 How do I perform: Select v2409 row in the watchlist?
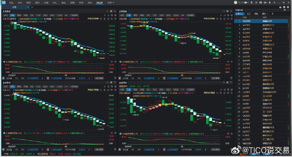[261, 52]
